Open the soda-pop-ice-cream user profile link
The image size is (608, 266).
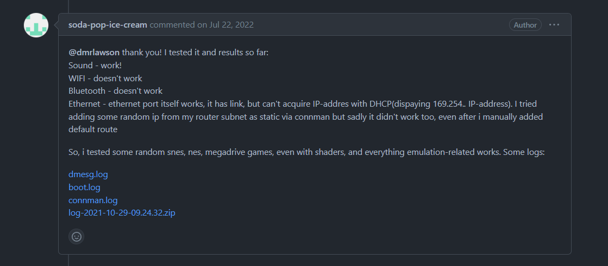(108, 25)
